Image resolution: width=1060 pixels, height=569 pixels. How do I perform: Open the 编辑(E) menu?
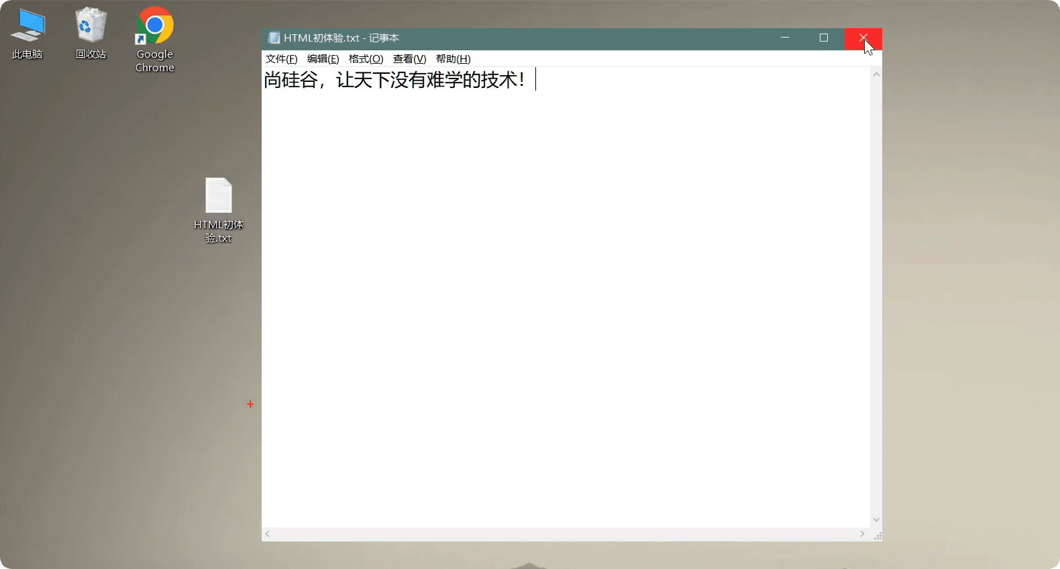pos(323,59)
